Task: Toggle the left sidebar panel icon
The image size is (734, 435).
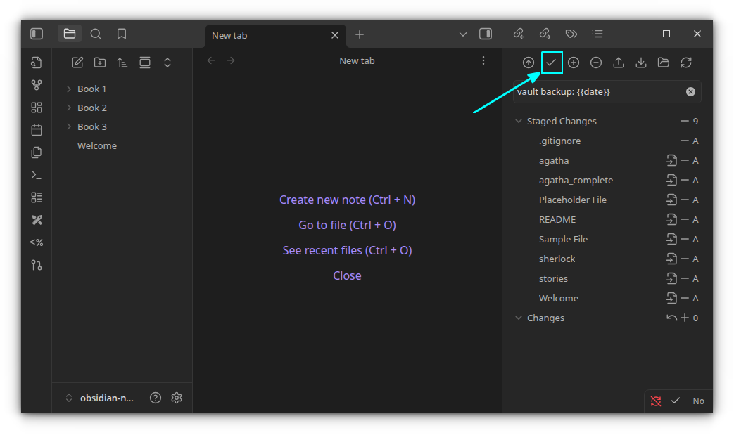Action: tap(36, 33)
